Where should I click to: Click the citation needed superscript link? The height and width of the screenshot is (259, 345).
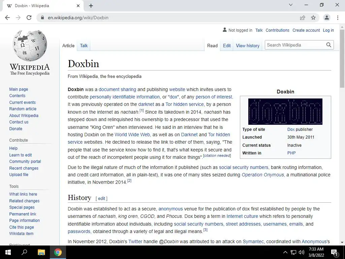[217, 155]
